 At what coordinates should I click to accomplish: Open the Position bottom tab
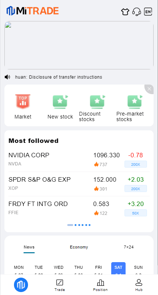(x=101, y=285)
